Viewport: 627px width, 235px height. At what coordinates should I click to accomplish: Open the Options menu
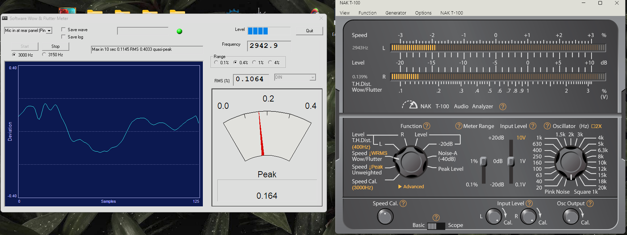tap(423, 13)
